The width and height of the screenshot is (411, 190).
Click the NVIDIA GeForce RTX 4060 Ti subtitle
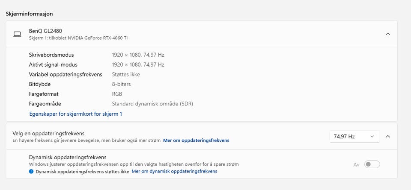click(78, 38)
